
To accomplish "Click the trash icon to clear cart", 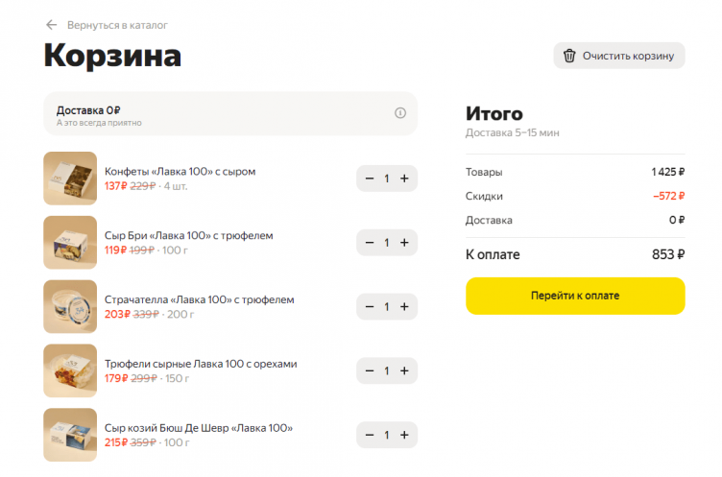I will coord(569,56).
